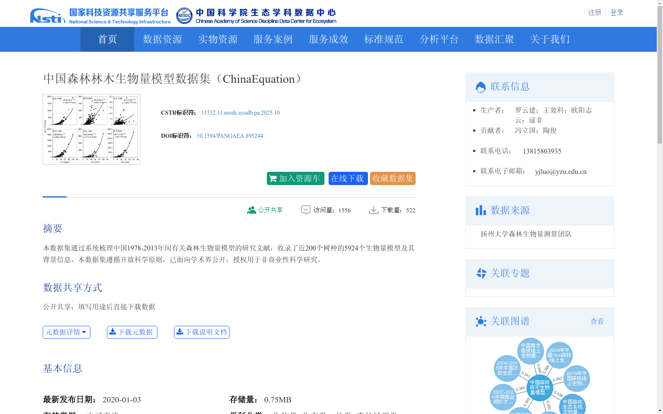
Task: Click the NSTI platform logo
Action: pyautogui.click(x=100, y=16)
